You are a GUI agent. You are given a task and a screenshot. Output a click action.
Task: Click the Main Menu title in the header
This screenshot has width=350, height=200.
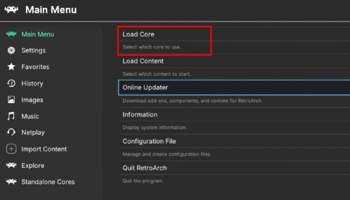point(51,10)
